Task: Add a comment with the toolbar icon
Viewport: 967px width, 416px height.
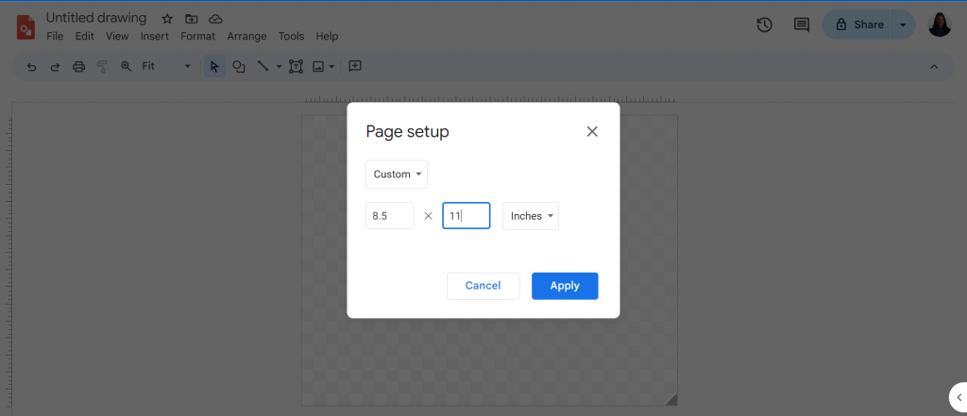Action: click(355, 66)
